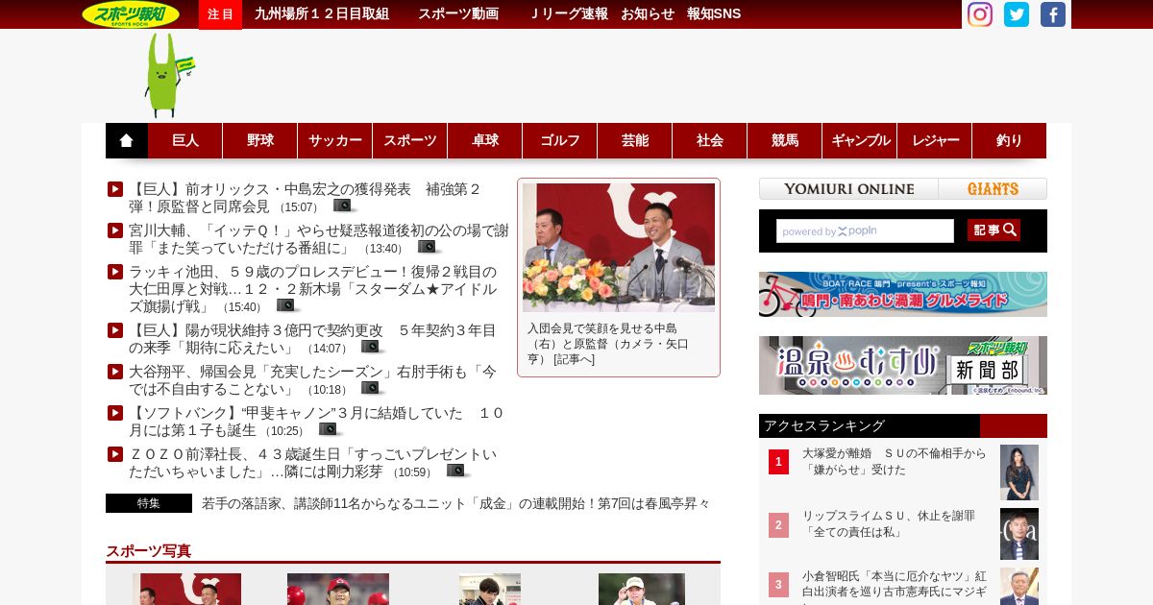Open the サッカー navigation tab
The image size is (1153, 605).
335,140
